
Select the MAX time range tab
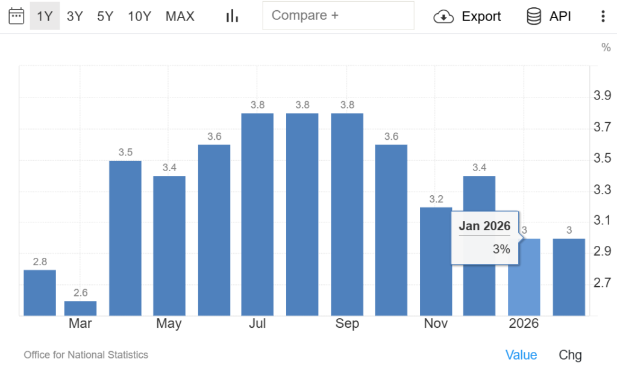(x=180, y=16)
